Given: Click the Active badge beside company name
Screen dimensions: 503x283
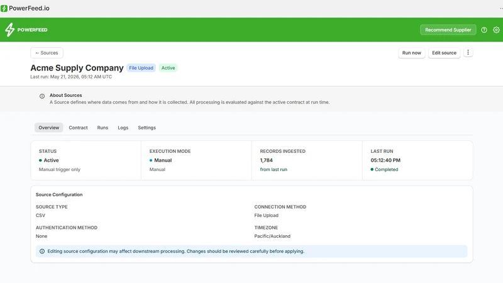Looking at the screenshot, I should pos(168,68).
